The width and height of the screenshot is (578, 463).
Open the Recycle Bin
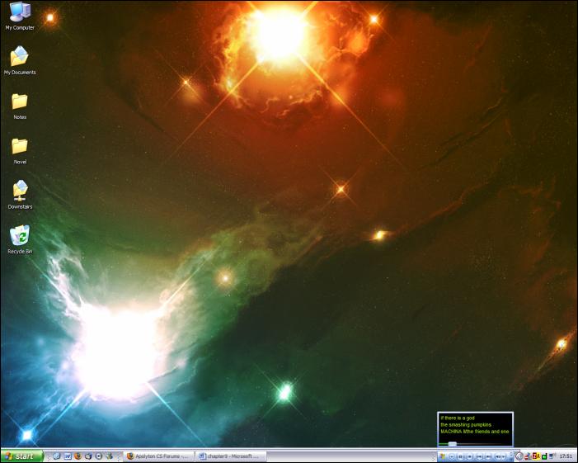coord(19,236)
